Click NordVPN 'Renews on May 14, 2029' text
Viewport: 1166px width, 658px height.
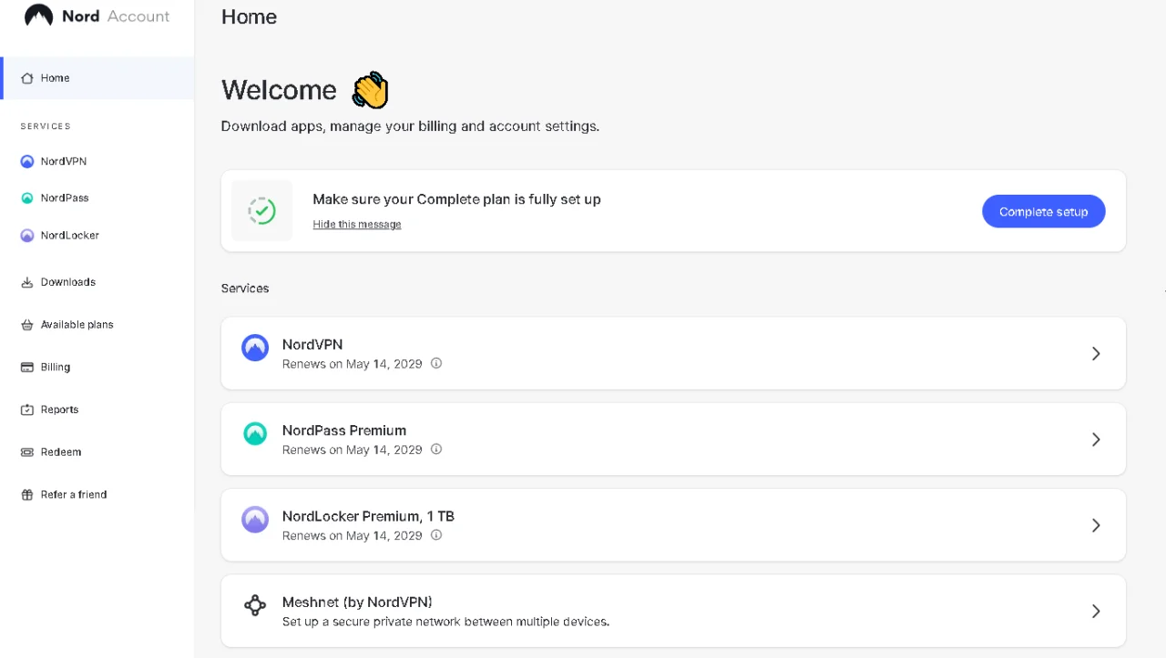pyautogui.click(x=353, y=364)
